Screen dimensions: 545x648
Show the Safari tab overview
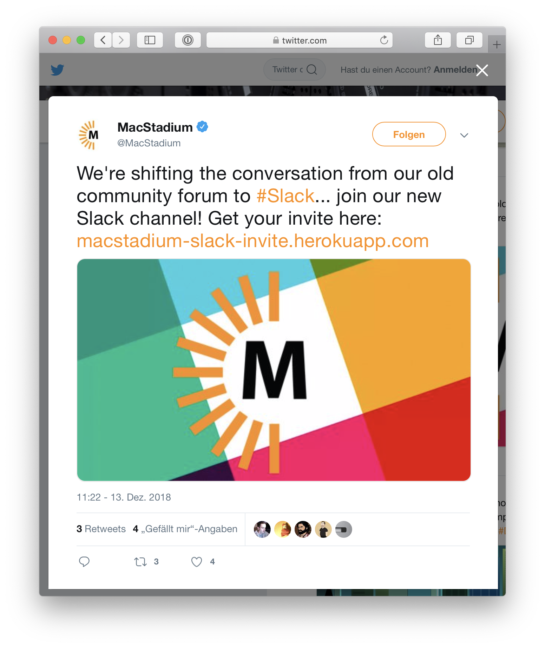coord(469,40)
